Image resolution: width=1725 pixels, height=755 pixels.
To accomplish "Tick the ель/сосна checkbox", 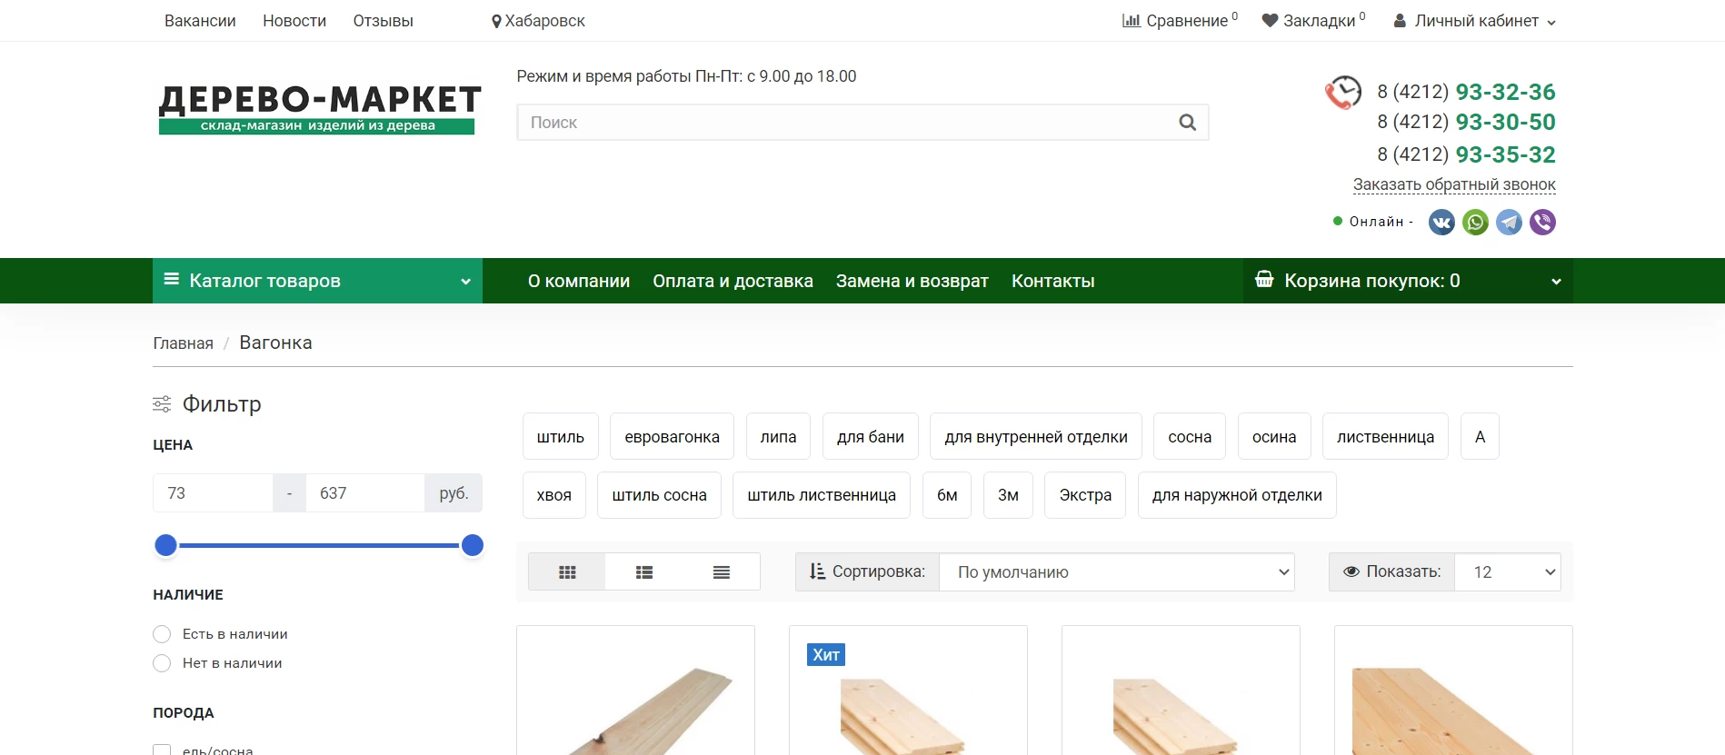I will [162, 750].
